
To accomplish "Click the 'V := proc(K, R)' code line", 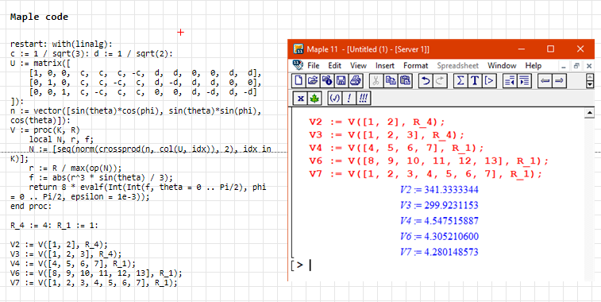I will coord(45,130).
